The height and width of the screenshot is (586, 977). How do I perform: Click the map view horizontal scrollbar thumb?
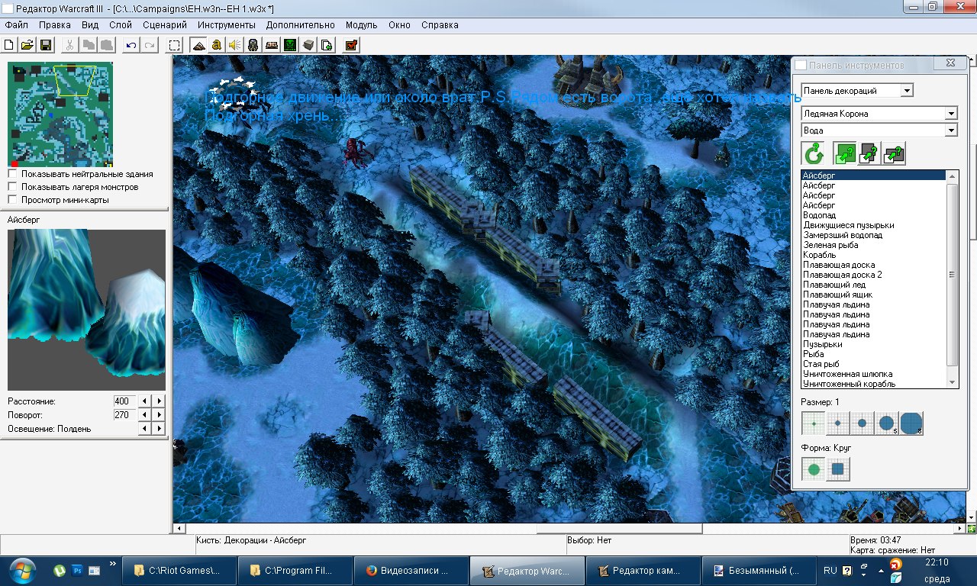(619, 528)
